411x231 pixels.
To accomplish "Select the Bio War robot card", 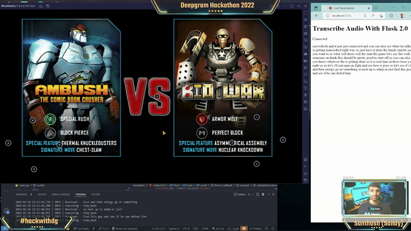I will tap(223, 88).
